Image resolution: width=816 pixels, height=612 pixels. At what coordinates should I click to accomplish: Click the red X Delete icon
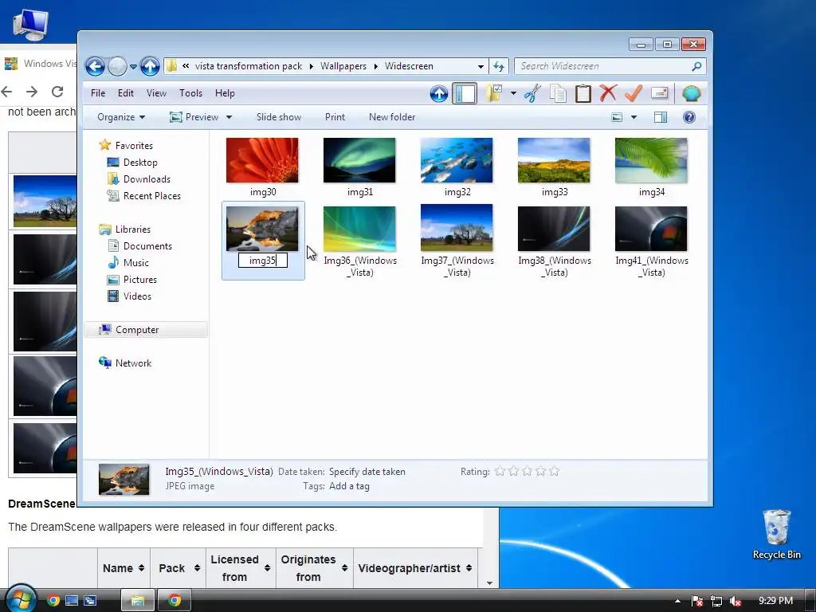[608, 94]
